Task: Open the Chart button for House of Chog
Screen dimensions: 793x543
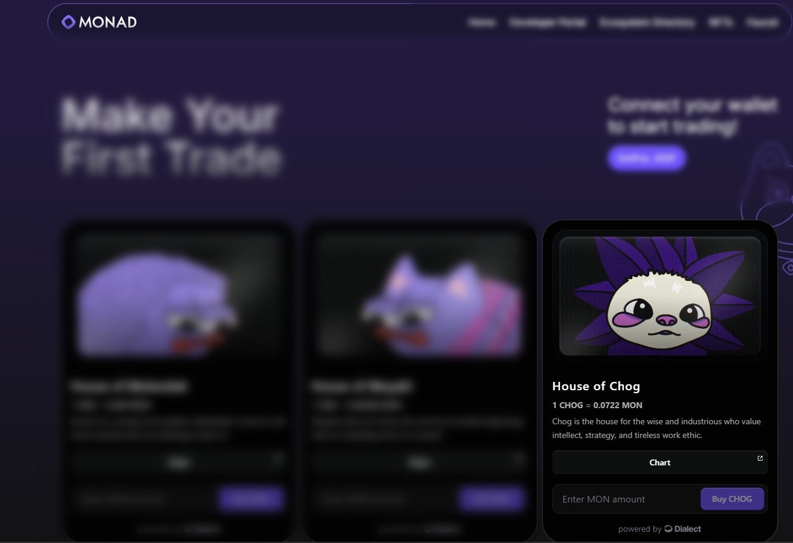Action: click(x=660, y=462)
